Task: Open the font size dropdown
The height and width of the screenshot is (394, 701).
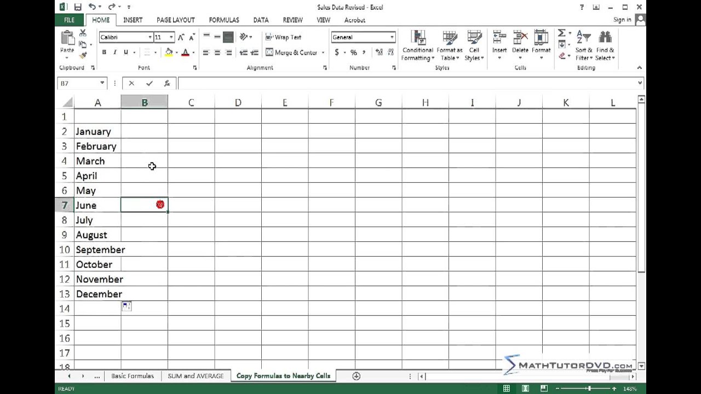Action: pos(171,37)
